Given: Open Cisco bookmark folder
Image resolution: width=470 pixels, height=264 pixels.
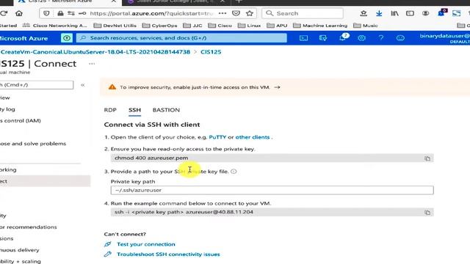Looking at the screenshot, I should point(220,26).
